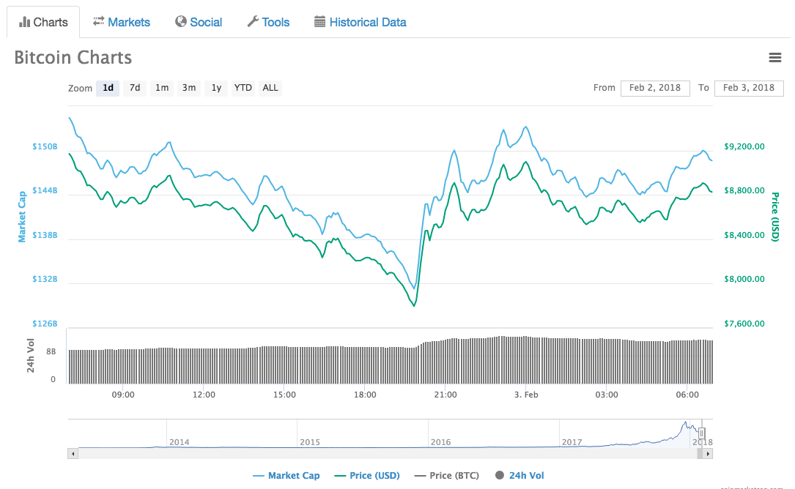Open the Historical Data tab
This screenshot has width=795, height=489.
click(360, 22)
